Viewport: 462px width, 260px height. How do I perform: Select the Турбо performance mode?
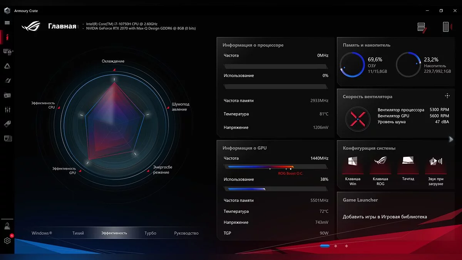pyautogui.click(x=150, y=233)
